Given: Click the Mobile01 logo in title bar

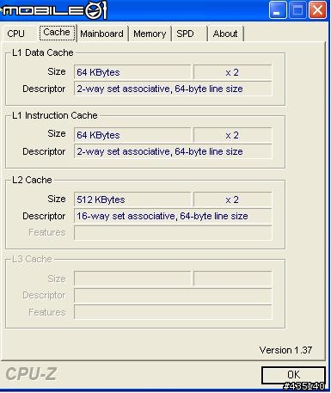Looking at the screenshot, I should pos(54,10).
